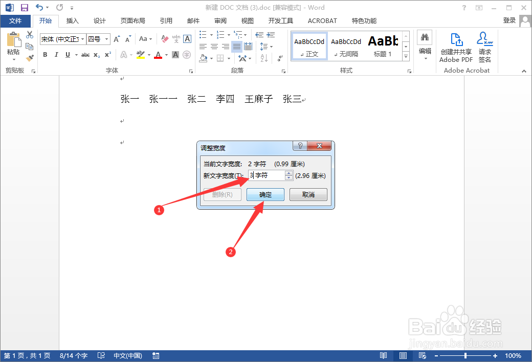Cancel the 调整宽度 dialog with 取消
The image size is (532, 362).
(308, 194)
